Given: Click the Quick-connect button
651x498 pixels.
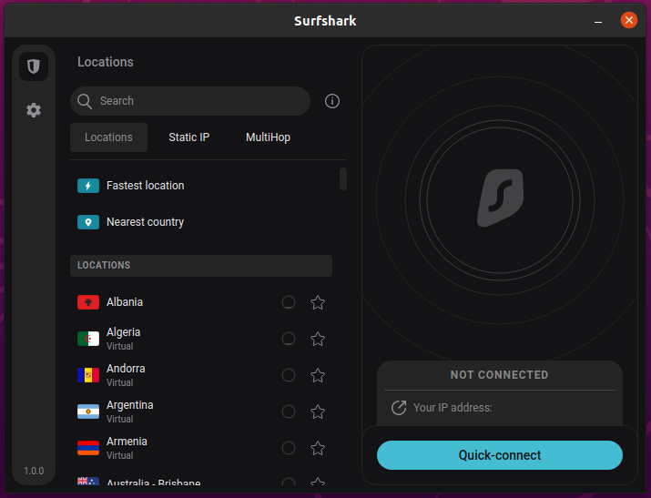Looking at the screenshot, I should point(500,455).
